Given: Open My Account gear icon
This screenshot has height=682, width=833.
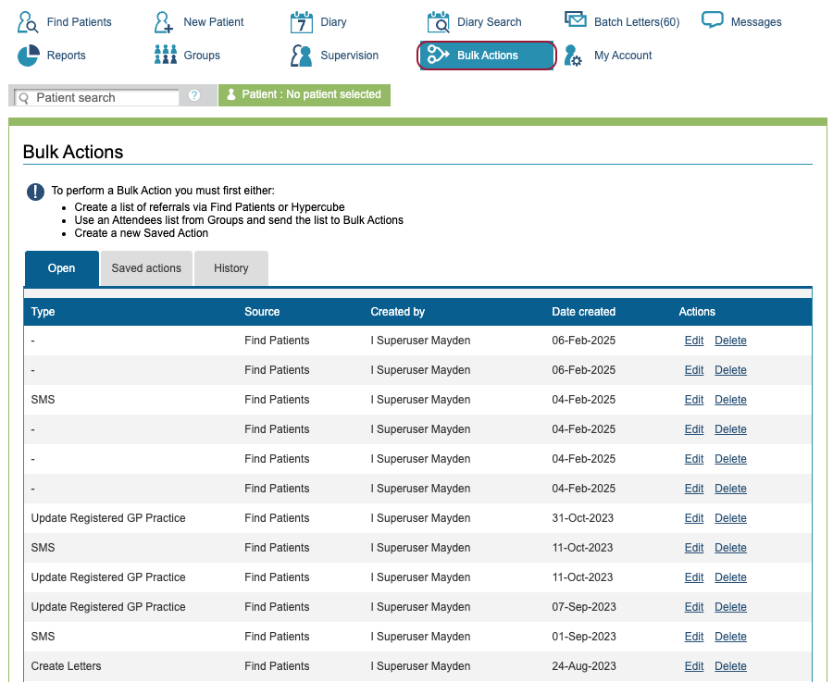Looking at the screenshot, I should (x=574, y=56).
